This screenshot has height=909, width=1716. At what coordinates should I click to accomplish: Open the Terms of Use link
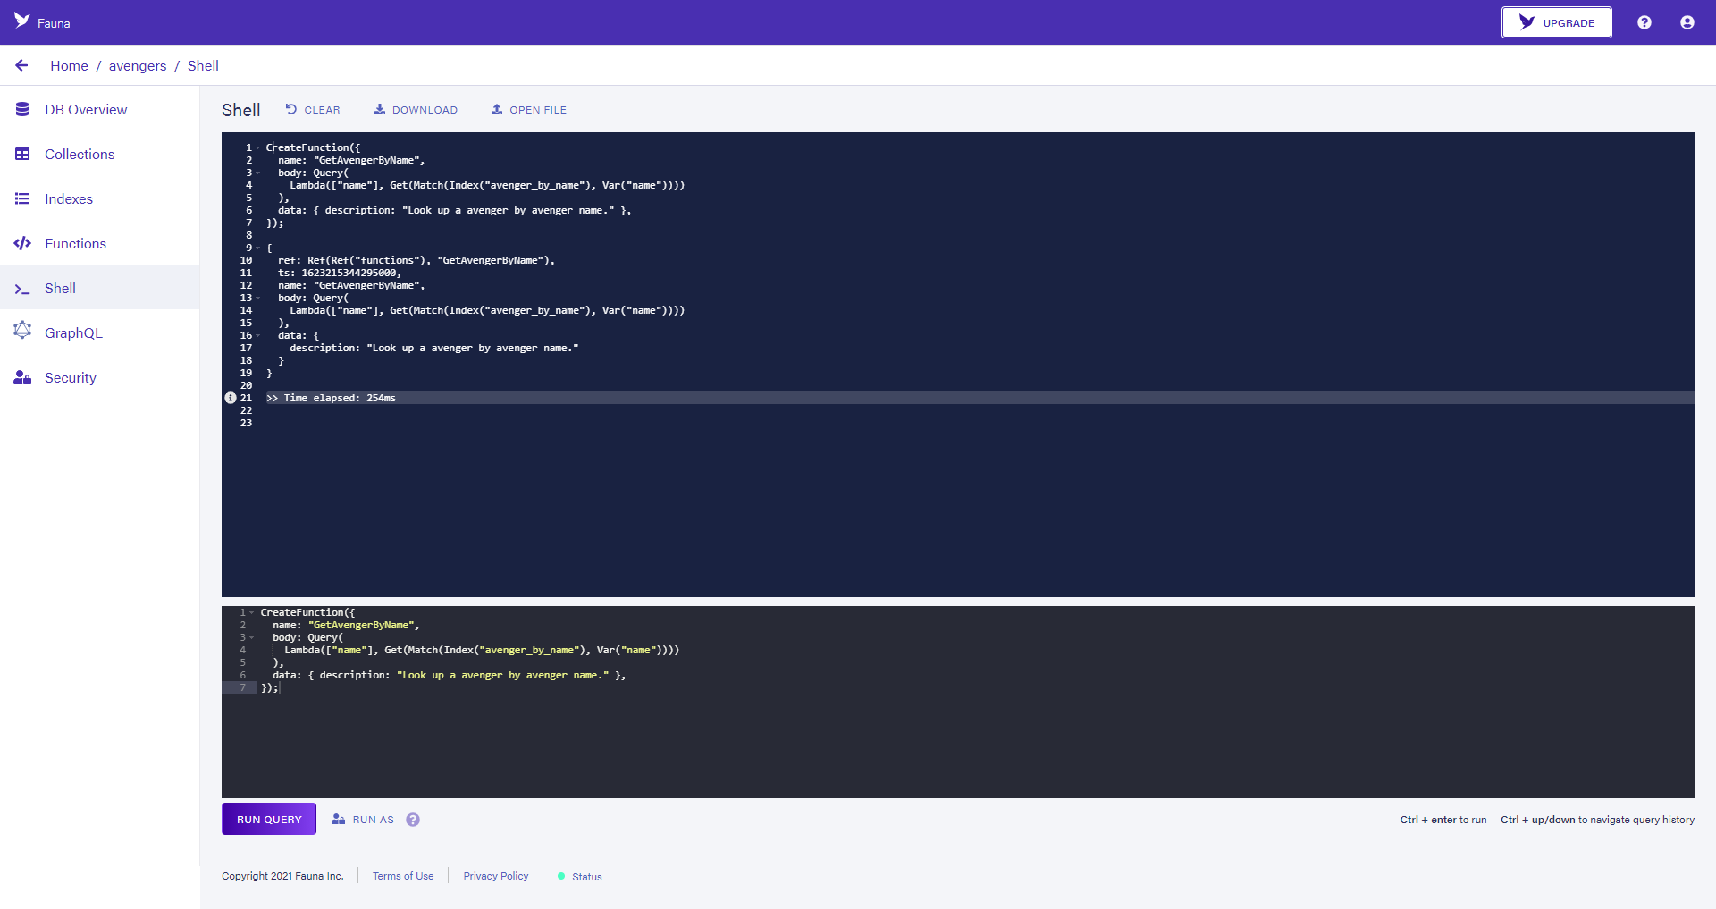403,876
